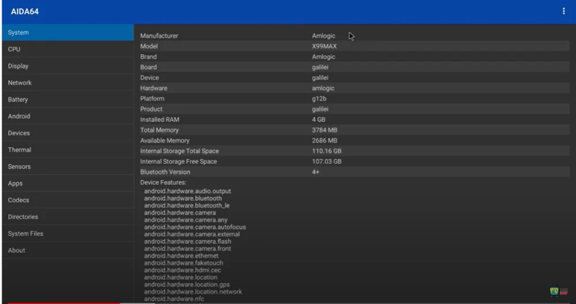The height and width of the screenshot is (304, 576).
Task: Select the Brand row label
Action: pyautogui.click(x=149, y=57)
